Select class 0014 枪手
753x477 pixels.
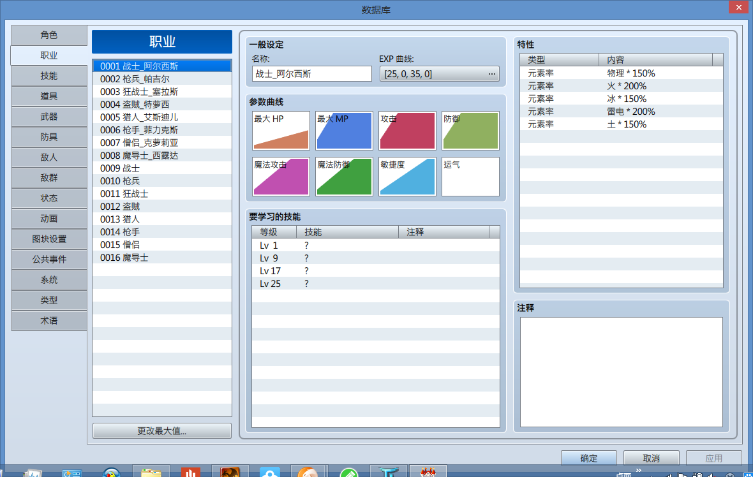pos(162,232)
